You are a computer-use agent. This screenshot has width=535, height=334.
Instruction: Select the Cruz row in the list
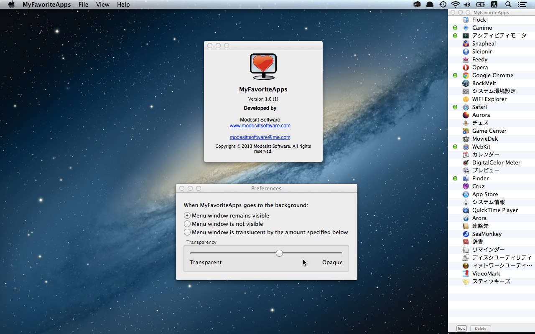(492, 187)
